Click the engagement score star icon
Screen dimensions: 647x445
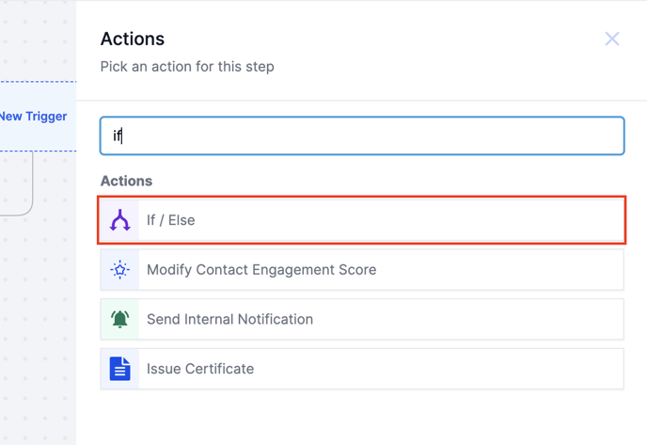pos(120,270)
